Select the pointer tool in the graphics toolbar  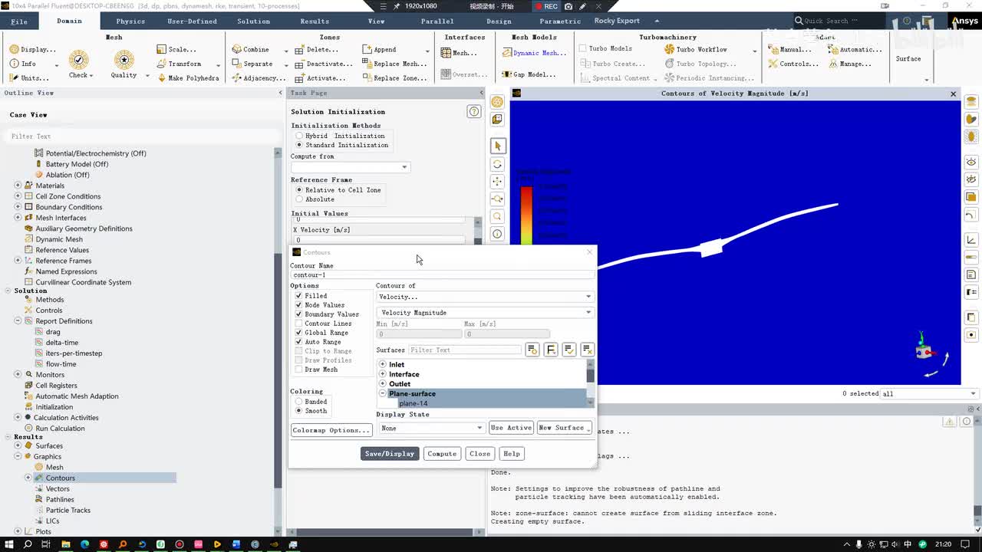click(x=497, y=146)
